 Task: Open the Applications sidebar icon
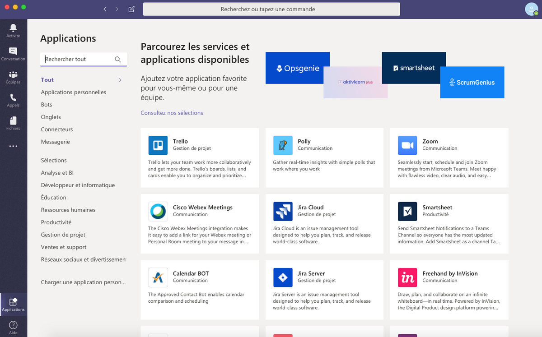point(13,302)
